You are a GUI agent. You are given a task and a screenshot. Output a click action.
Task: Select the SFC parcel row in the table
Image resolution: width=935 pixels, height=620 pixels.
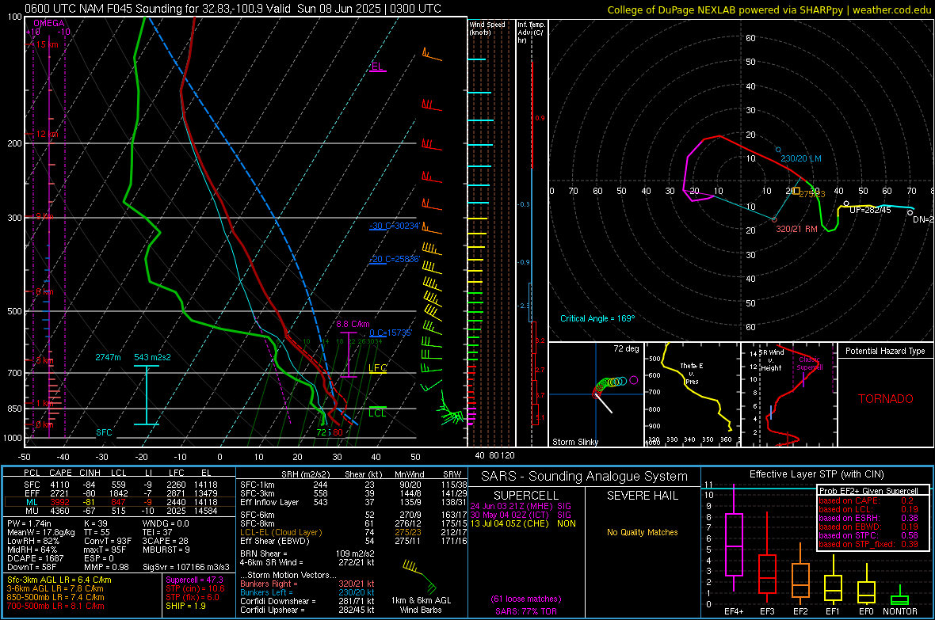tap(120, 485)
